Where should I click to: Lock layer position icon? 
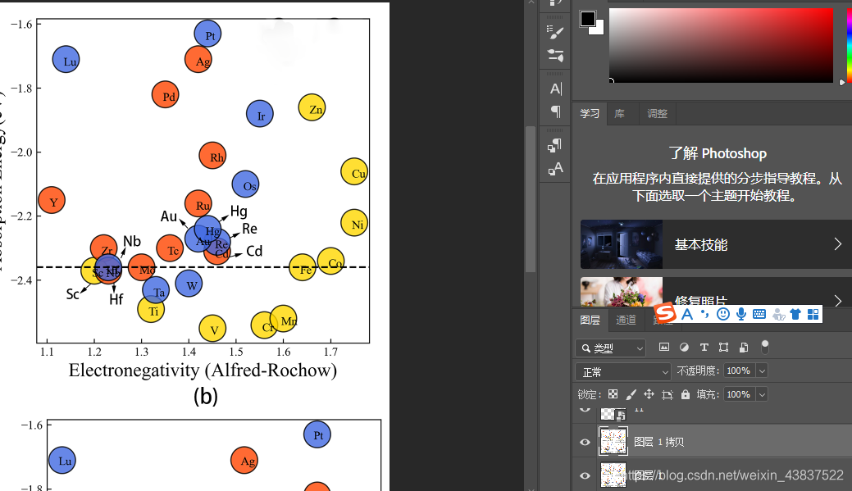click(x=649, y=394)
